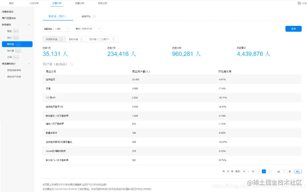Image resolution: width=308 pixels, height=192 pixels.
Task: Click the 确定 pagination confirm button
Action: pyautogui.click(x=298, y=172)
